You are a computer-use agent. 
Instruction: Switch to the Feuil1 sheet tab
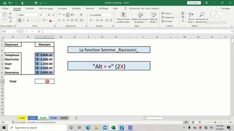(x=22, y=118)
